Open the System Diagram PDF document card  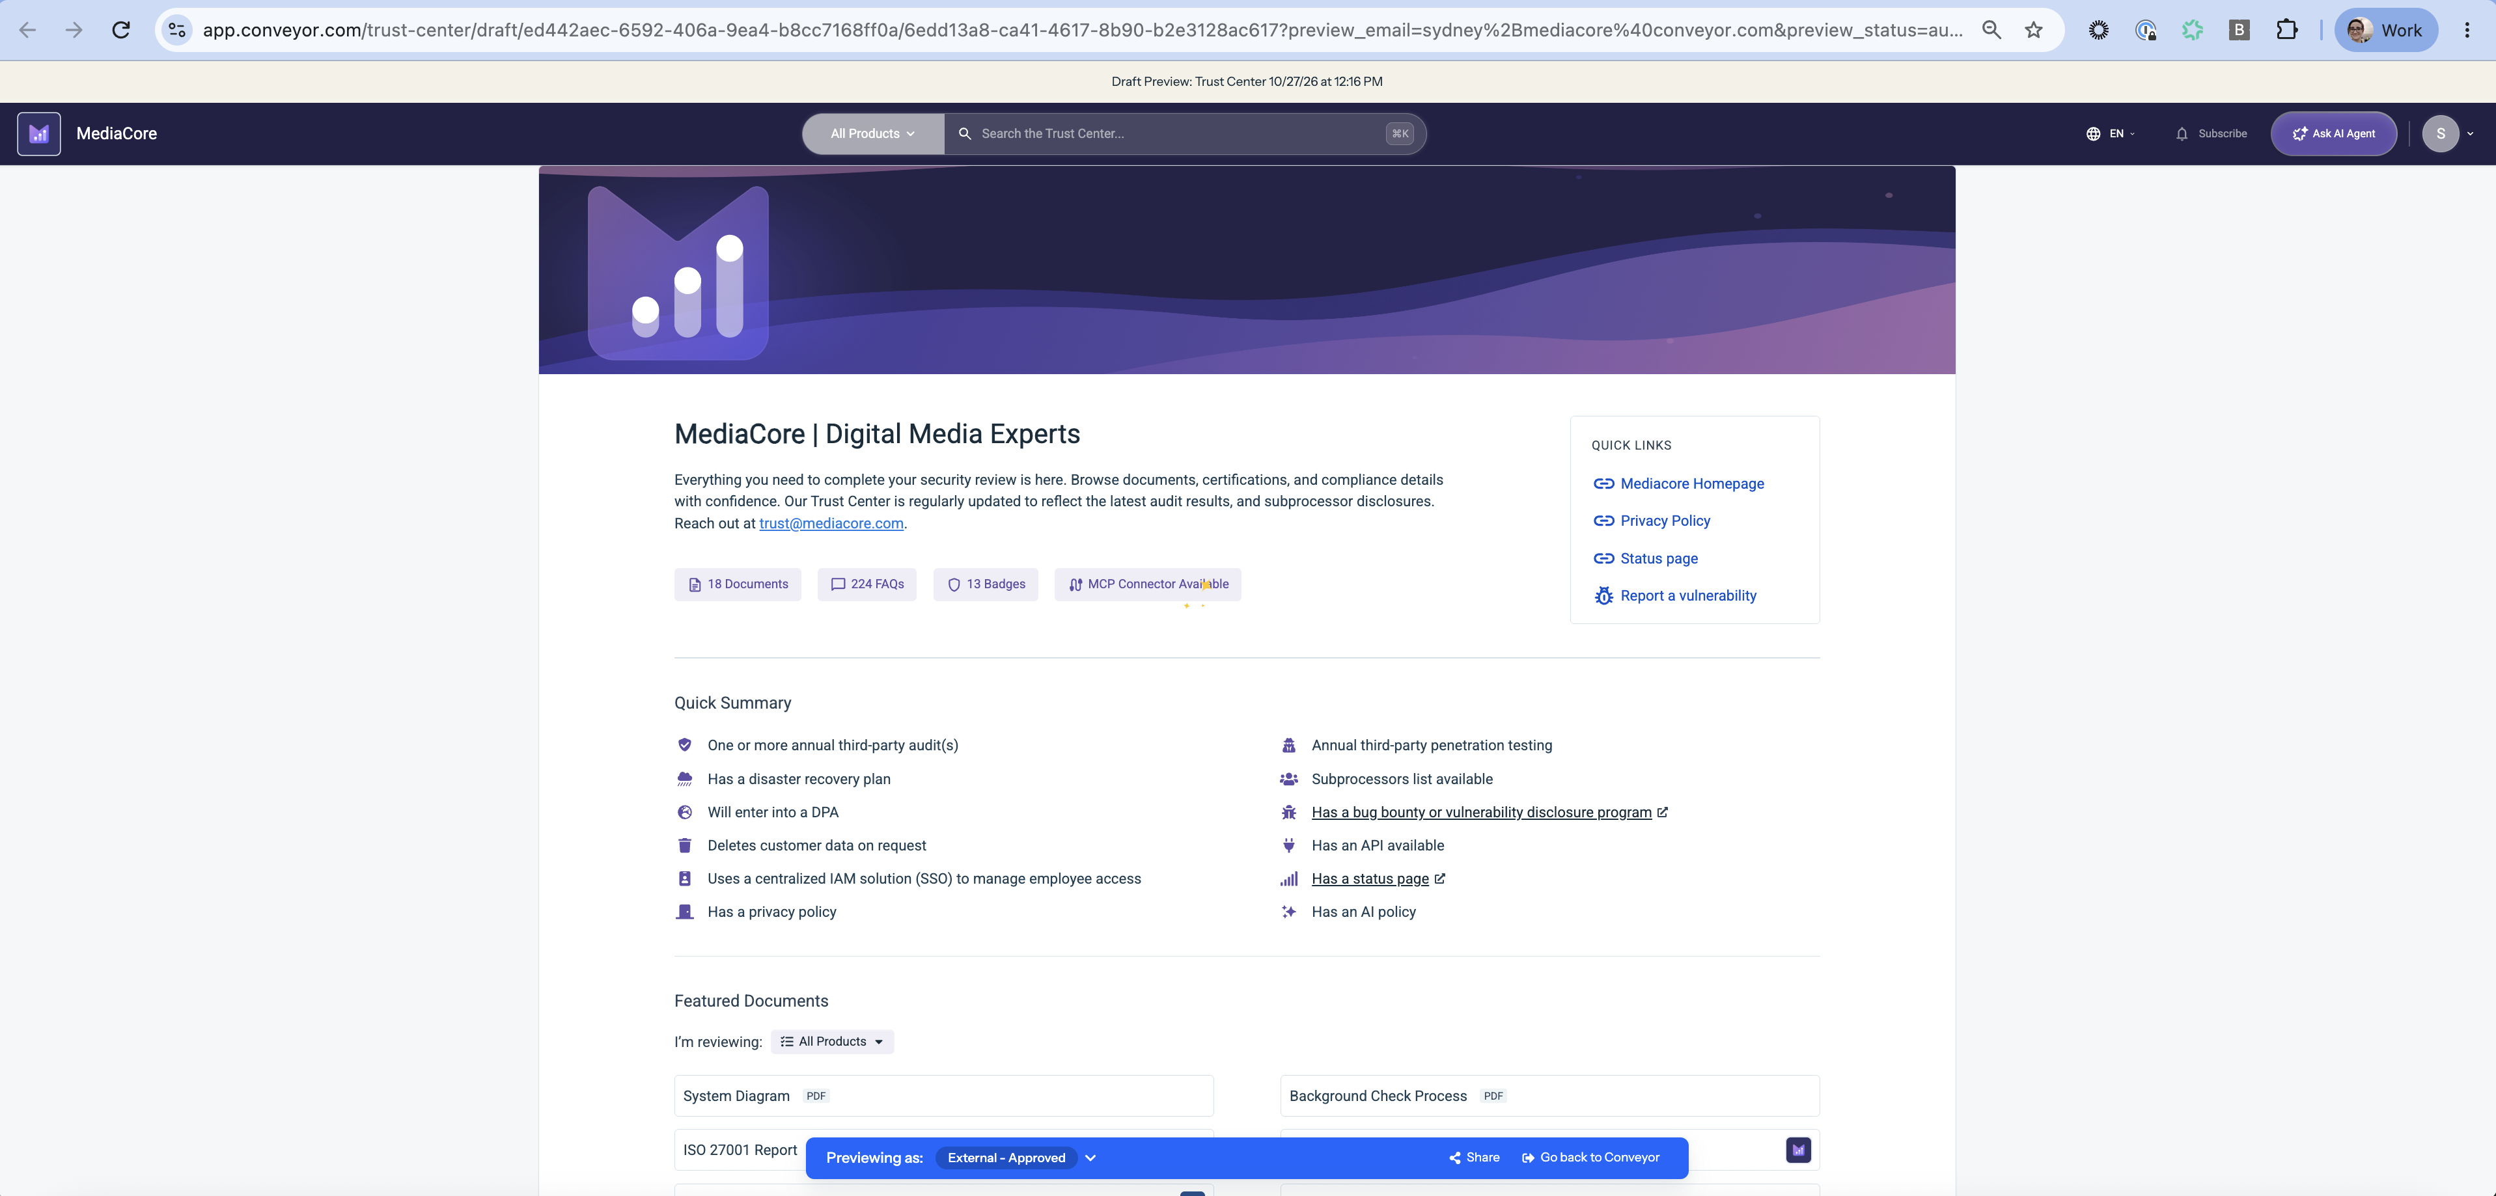click(x=944, y=1096)
